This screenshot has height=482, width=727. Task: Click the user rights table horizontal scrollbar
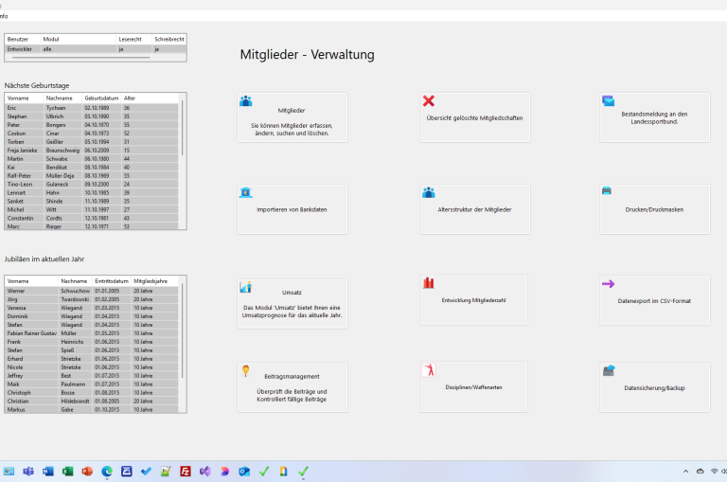tap(80, 58)
